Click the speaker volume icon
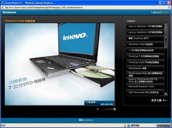 pyautogui.click(x=98, y=109)
